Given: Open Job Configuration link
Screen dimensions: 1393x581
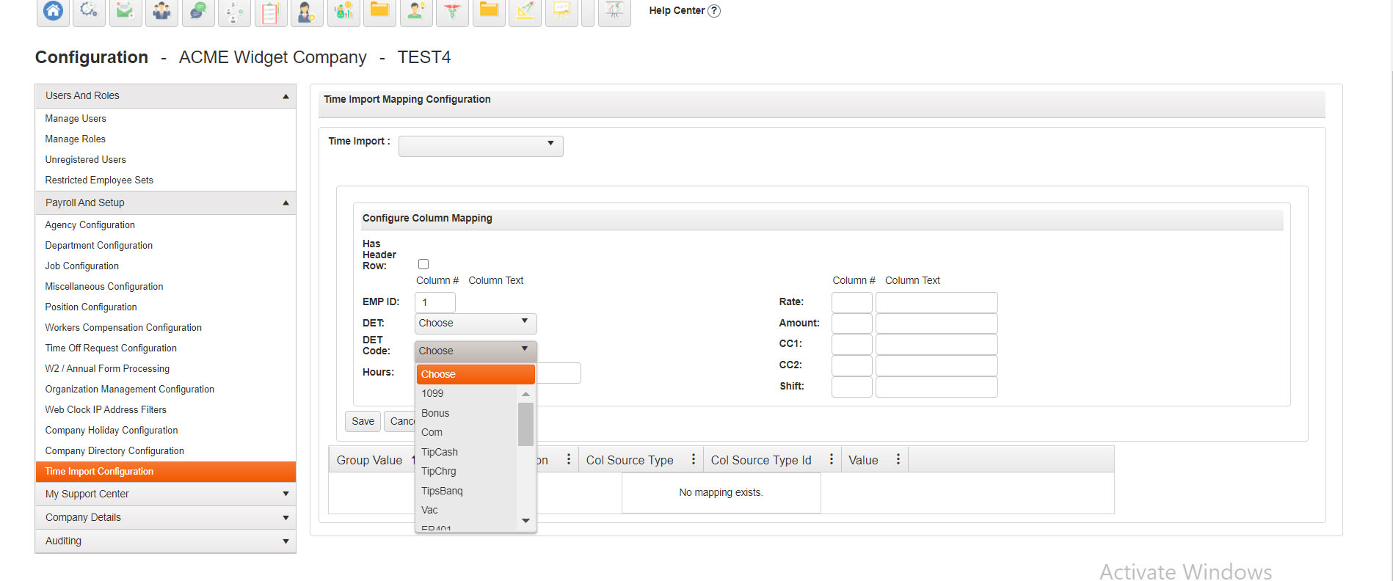Looking at the screenshot, I should 81,266.
